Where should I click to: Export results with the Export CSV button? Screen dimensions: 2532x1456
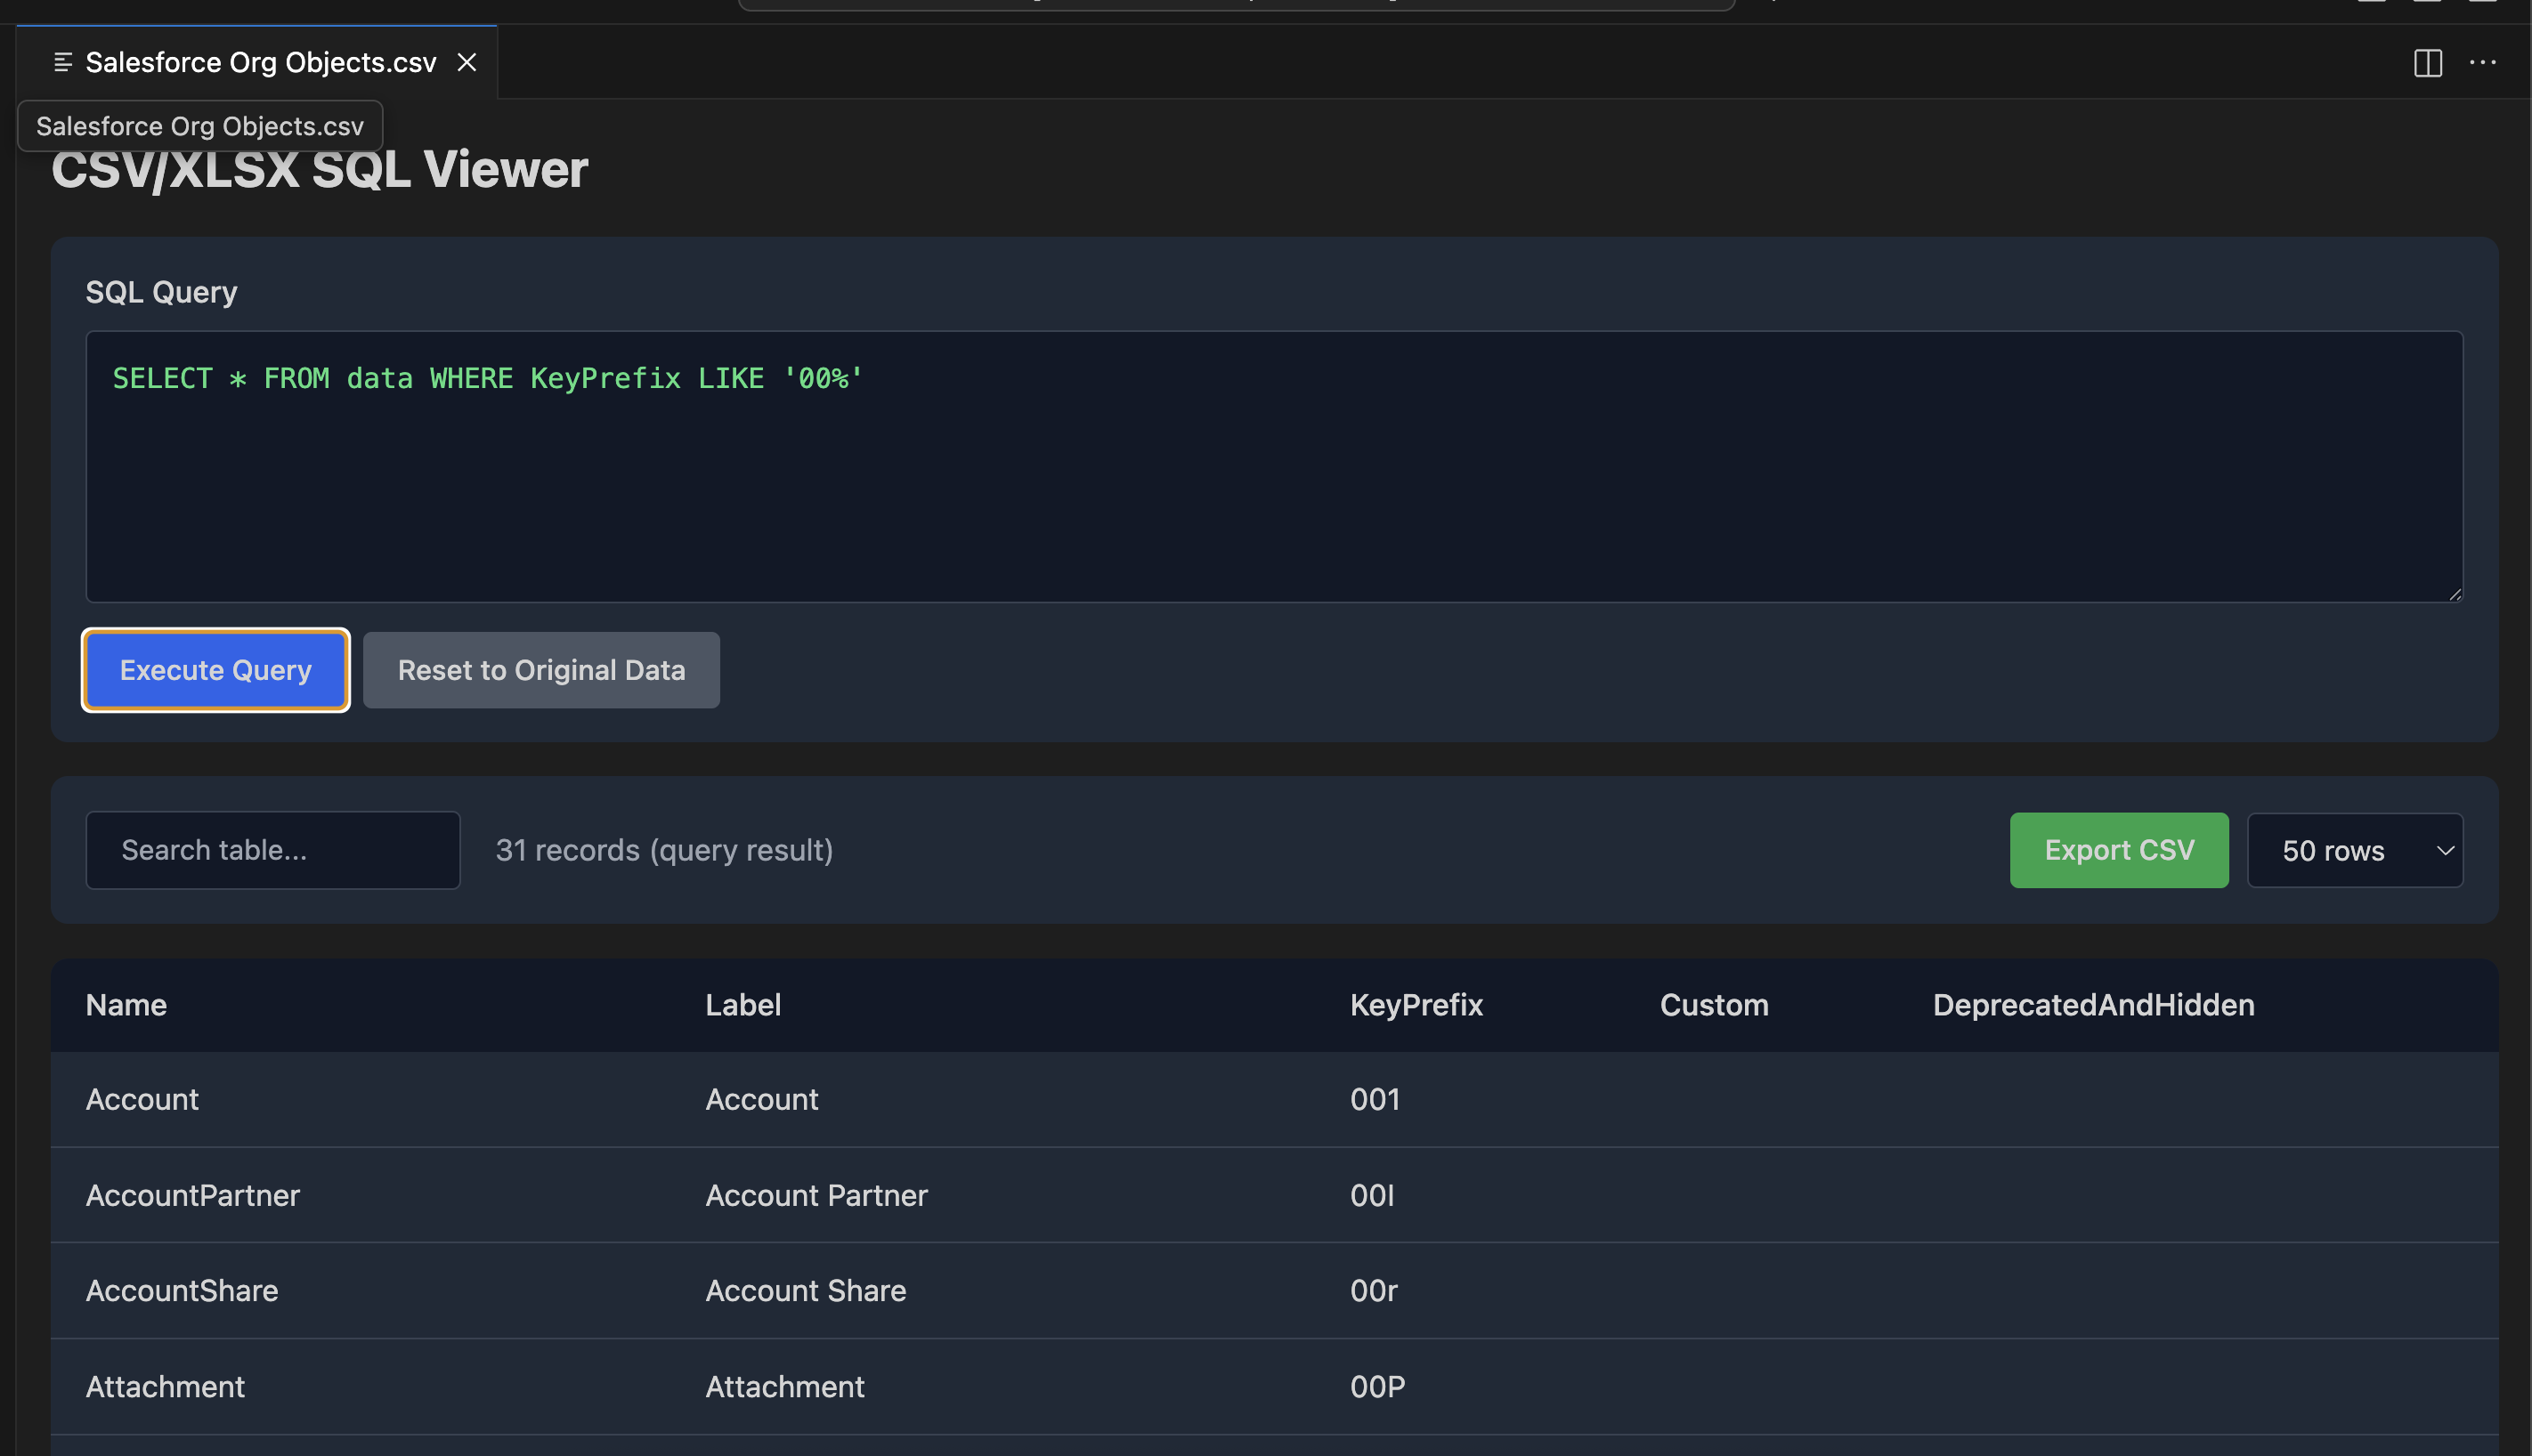pos(2119,850)
